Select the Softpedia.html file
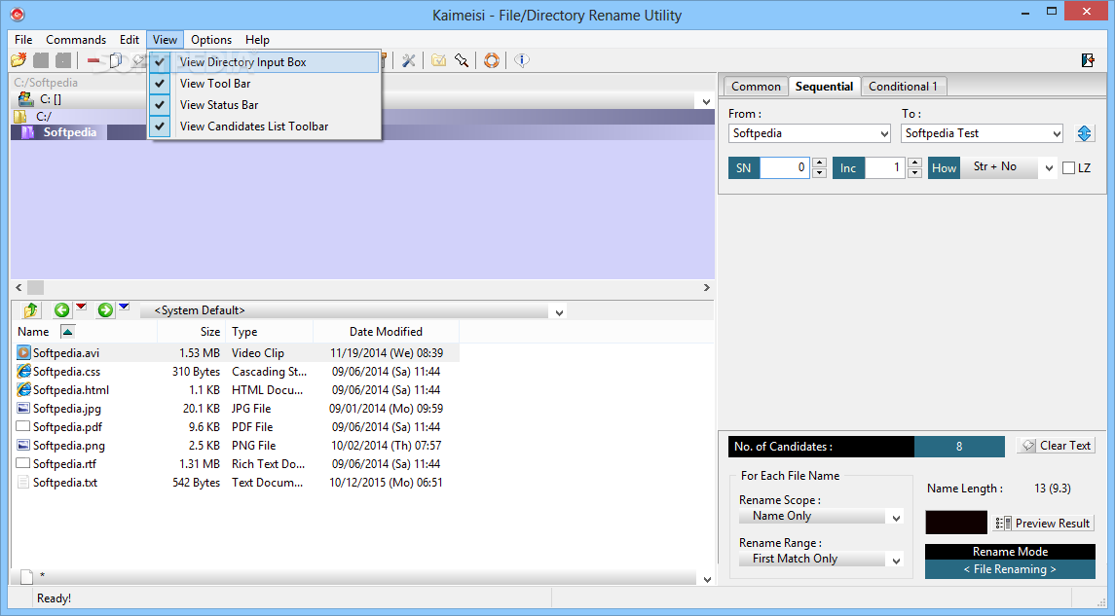This screenshot has height=616, width=1115. coord(71,390)
